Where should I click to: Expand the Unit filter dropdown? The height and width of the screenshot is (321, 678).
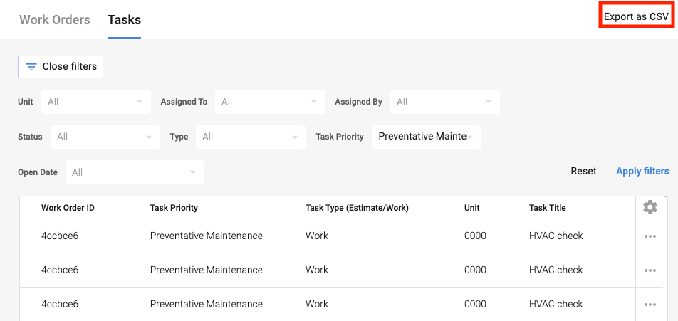(96, 102)
